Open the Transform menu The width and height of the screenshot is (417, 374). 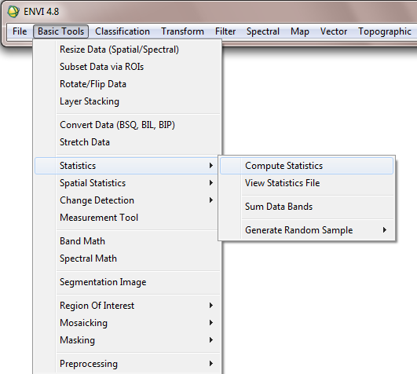click(182, 31)
